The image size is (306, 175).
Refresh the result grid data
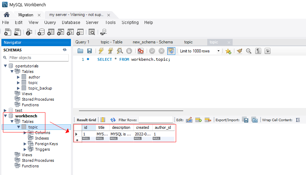coord(113,120)
